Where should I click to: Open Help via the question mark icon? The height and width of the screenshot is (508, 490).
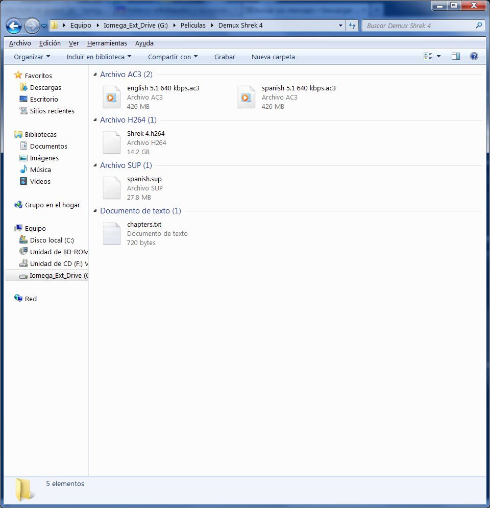tap(474, 56)
